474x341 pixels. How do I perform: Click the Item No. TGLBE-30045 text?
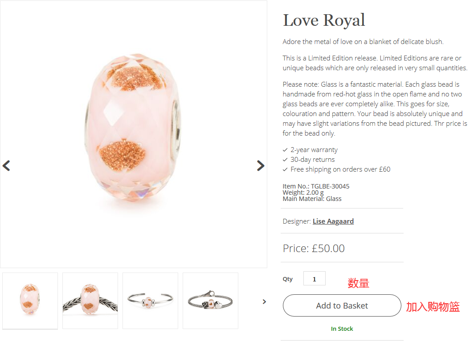pos(316,186)
